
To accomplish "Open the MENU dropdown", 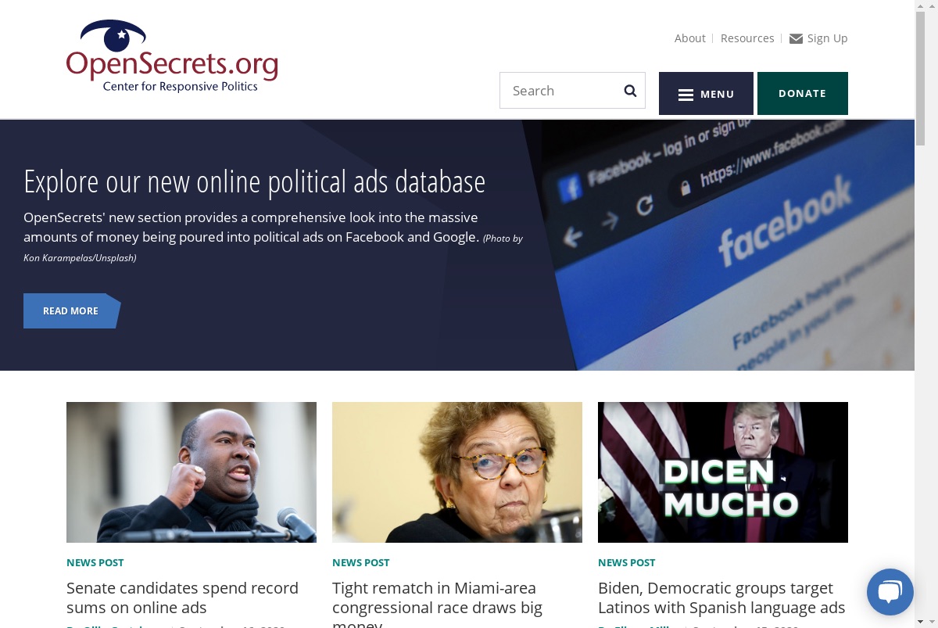I will (x=706, y=94).
